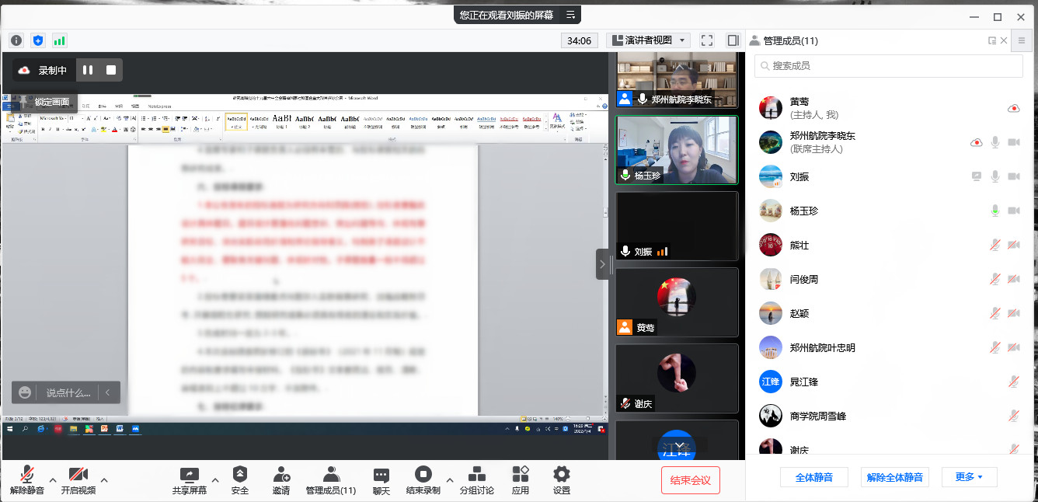Toggle microphone for 郑州航院李晓东
Screen dimensions: 1038x502
(x=994, y=142)
